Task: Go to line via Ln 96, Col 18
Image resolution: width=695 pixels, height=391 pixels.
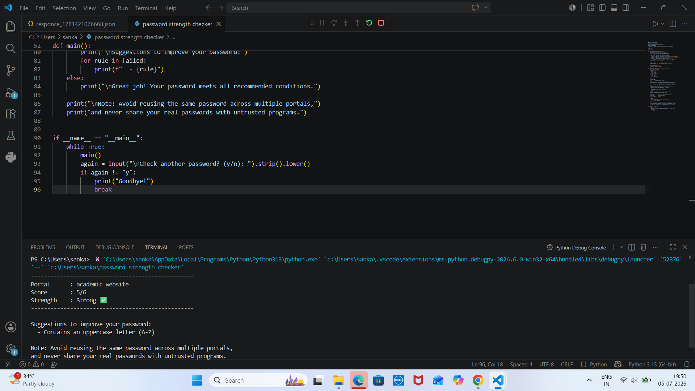Action: point(487,364)
